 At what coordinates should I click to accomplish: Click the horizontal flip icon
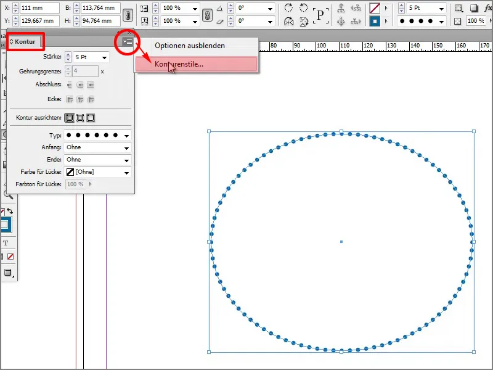289,21
